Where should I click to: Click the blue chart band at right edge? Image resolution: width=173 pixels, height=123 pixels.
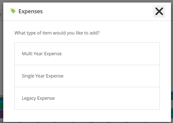coord(172,94)
